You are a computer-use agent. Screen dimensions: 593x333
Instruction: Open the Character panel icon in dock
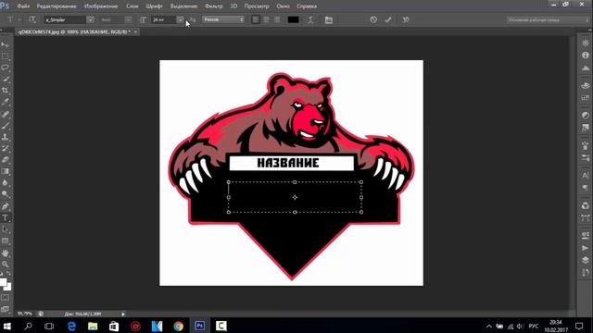586,175
